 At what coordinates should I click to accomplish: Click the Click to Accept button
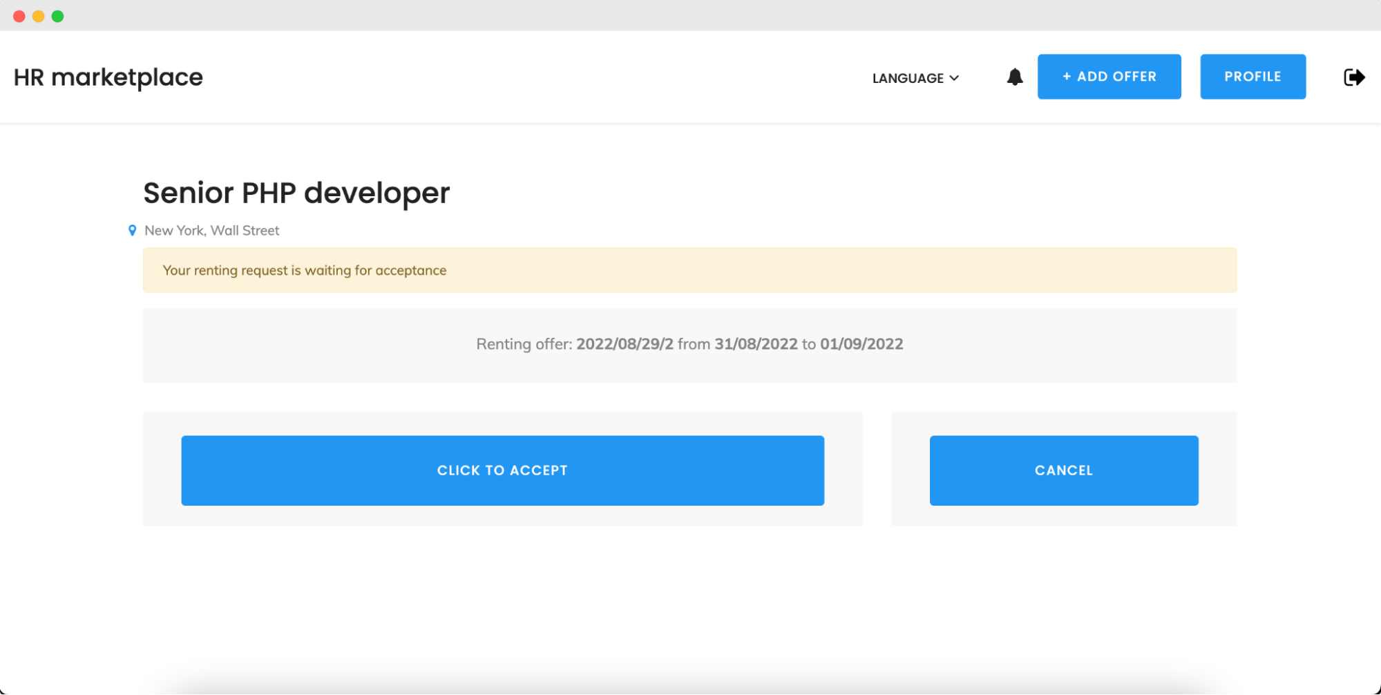click(x=502, y=470)
